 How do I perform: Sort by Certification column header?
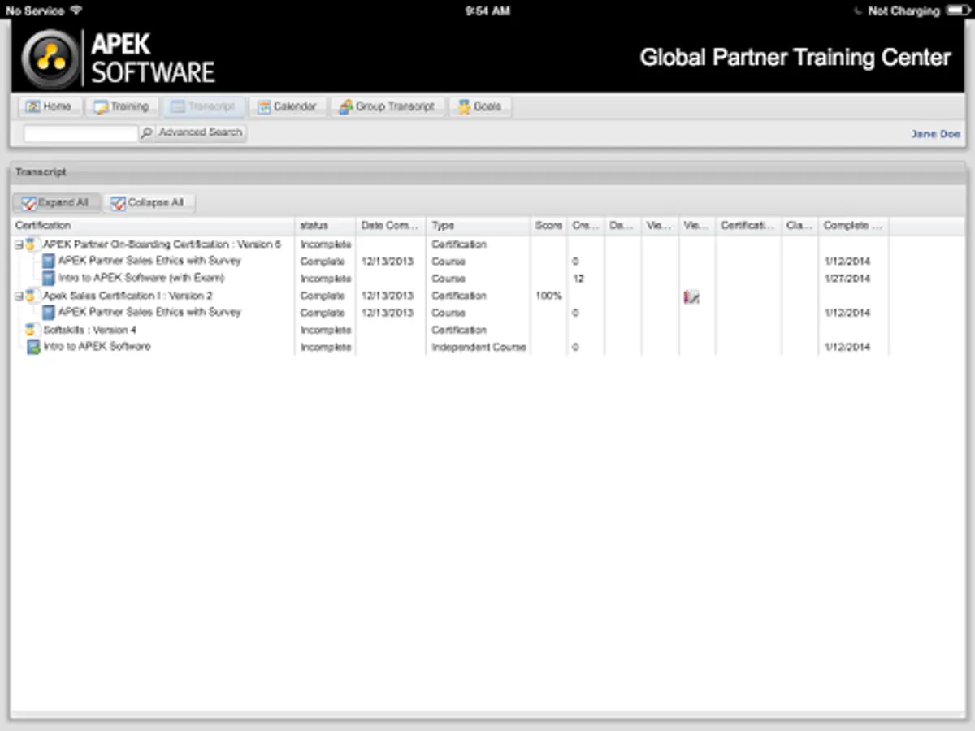click(x=153, y=226)
